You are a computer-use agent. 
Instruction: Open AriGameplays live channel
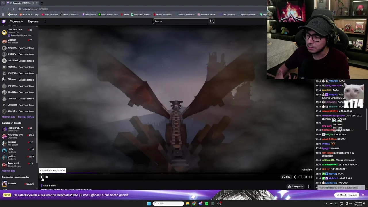tap(18, 136)
